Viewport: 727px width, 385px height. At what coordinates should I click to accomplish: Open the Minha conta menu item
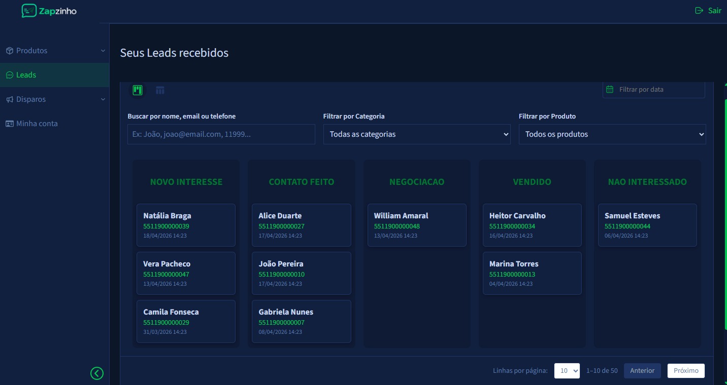[x=37, y=124]
